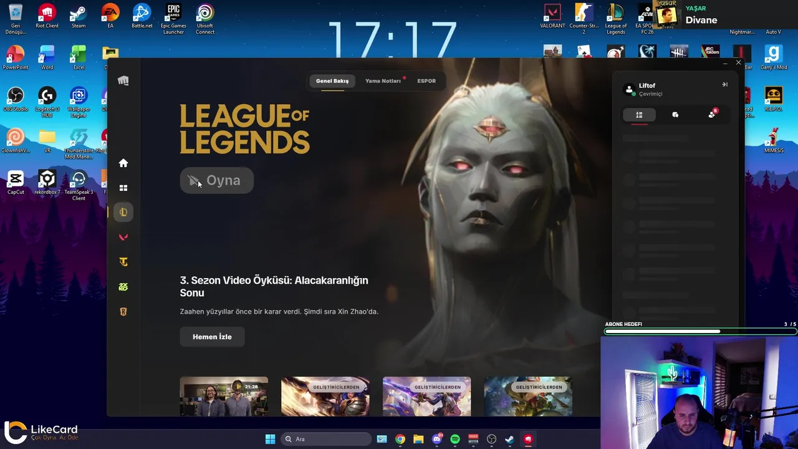Open Voicemeeter from the taskbar
The image size is (798, 449).
[473, 439]
